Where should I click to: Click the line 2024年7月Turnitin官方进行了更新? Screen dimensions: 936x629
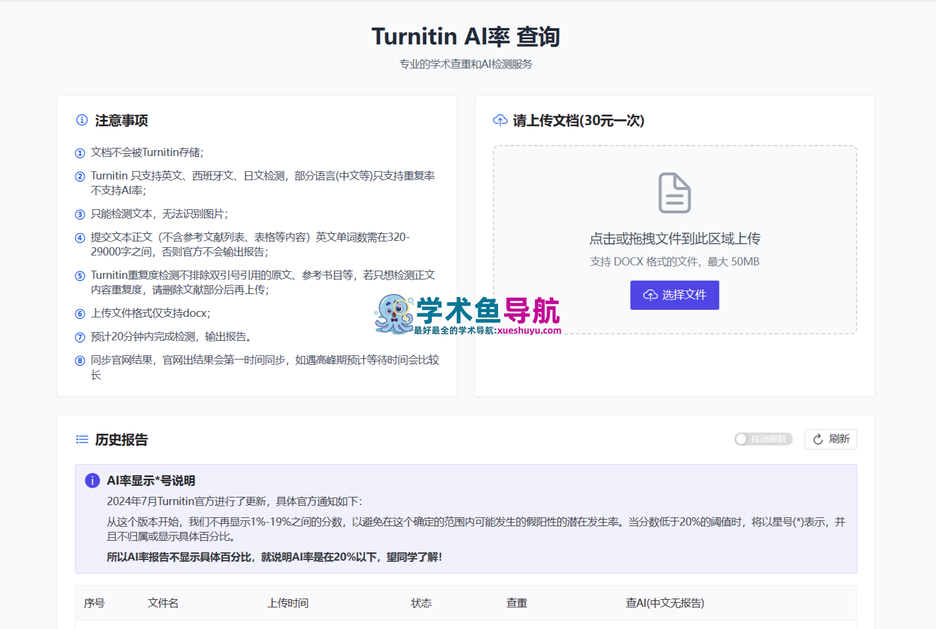234,502
